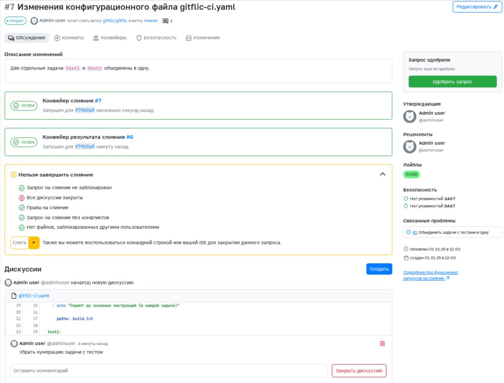
Task: Click the CI/CD label badge
Action: pos(412,174)
